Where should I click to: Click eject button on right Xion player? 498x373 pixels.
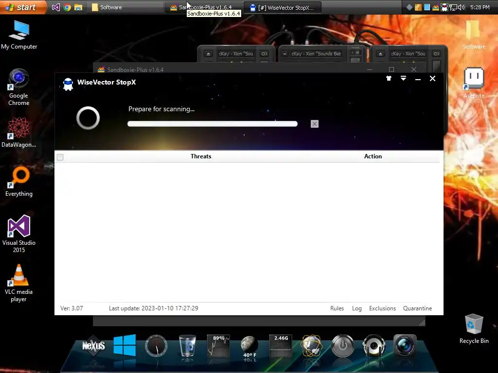(380, 54)
